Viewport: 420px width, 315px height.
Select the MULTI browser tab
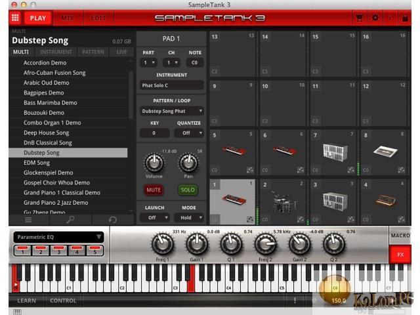tap(21, 52)
